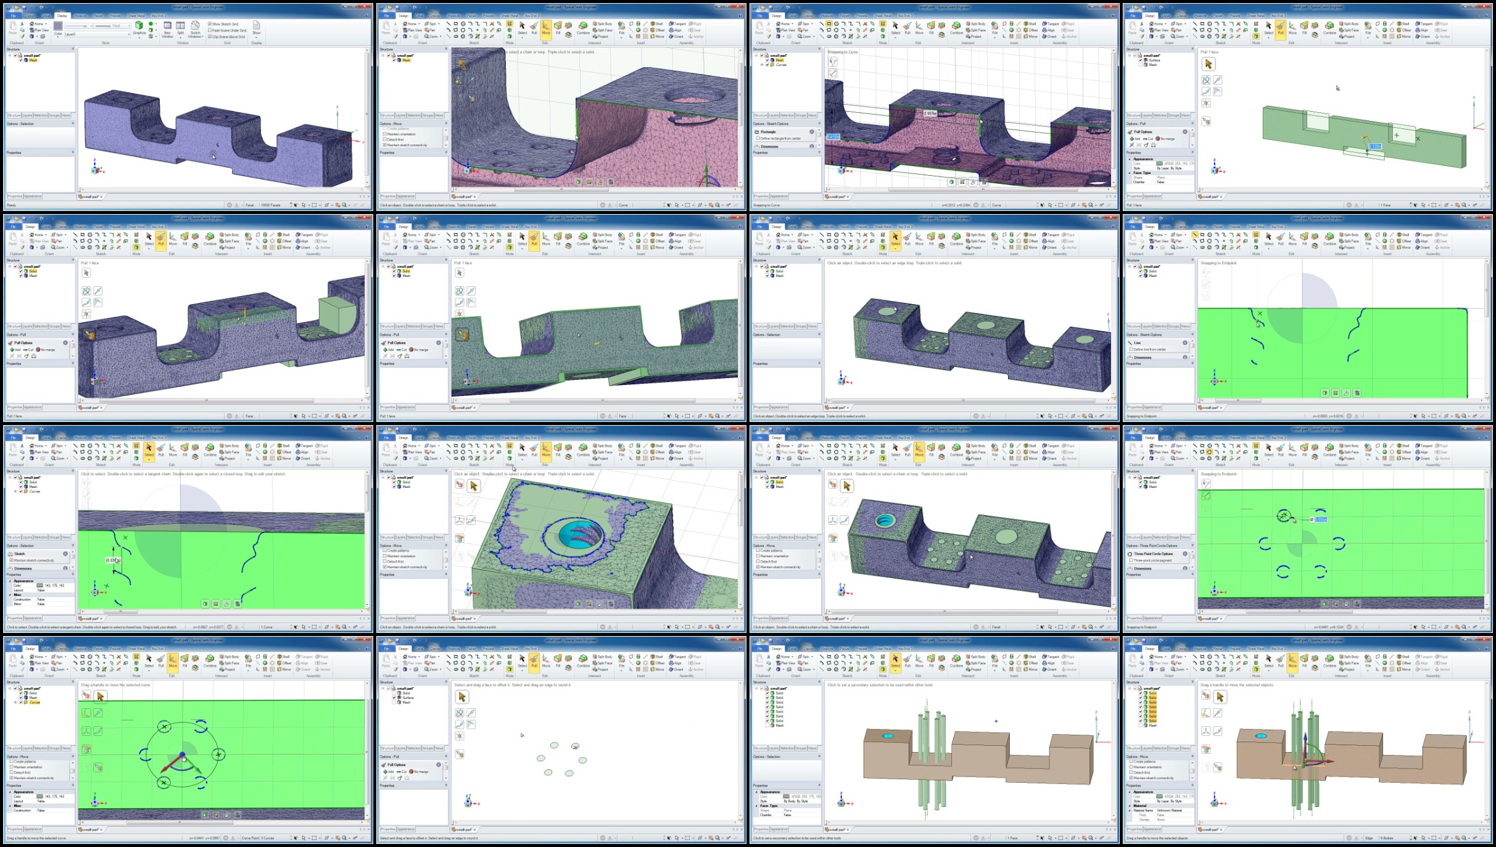Enable Fade Scene Under Grid
The height and width of the screenshot is (847, 1496).
click(x=210, y=30)
